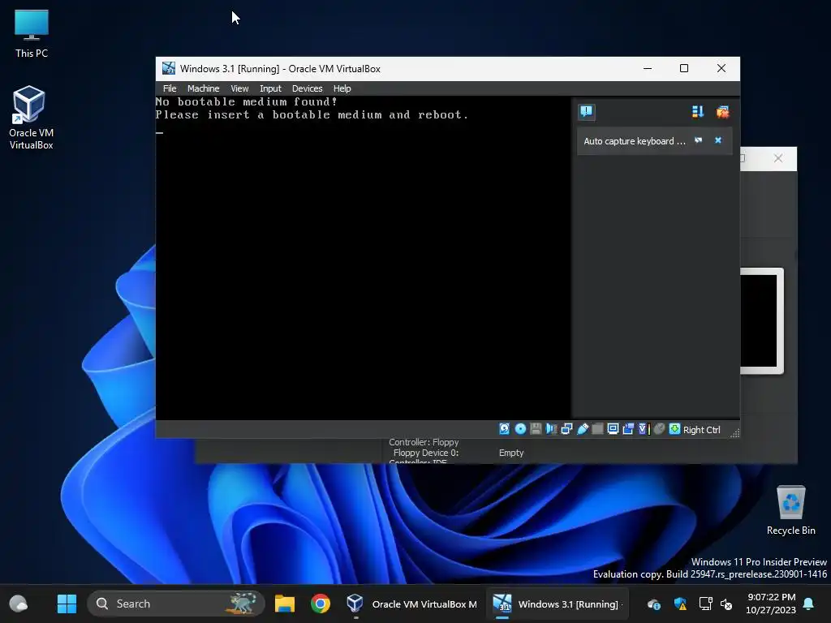Viewport: 831px width, 623px height.
Task: Click the muted volume tray icon
Action: [x=726, y=604]
